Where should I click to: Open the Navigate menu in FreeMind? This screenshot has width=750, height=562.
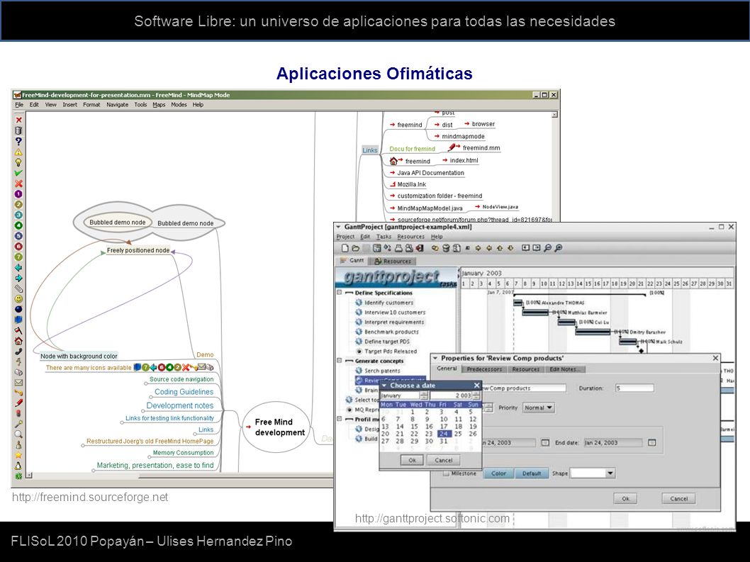tap(117, 104)
